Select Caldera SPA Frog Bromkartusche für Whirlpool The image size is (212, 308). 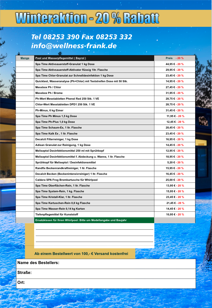(66, 180)
